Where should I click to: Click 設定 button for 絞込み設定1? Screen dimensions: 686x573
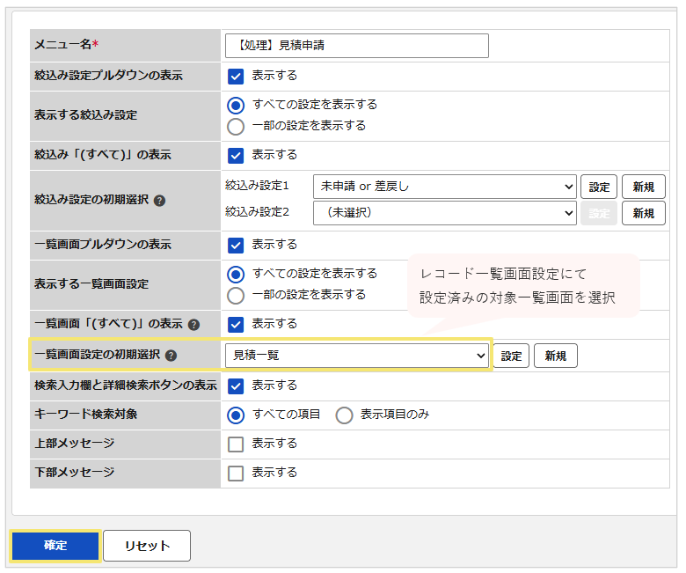[x=599, y=187]
